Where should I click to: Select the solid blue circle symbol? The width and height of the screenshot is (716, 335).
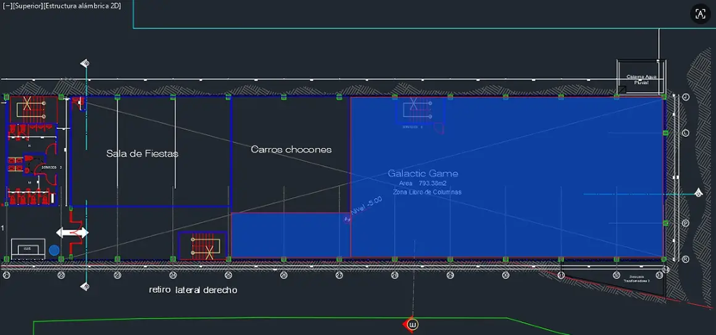(x=54, y=250)
